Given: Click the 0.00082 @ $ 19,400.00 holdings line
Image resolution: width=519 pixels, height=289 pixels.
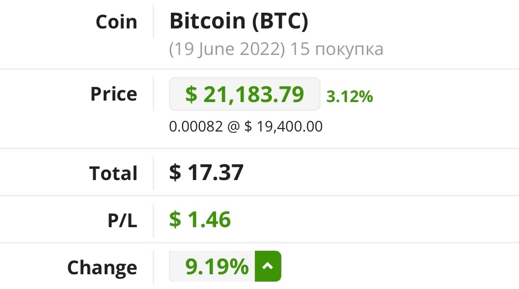Looking at the screenshot, I should (246, 126).
